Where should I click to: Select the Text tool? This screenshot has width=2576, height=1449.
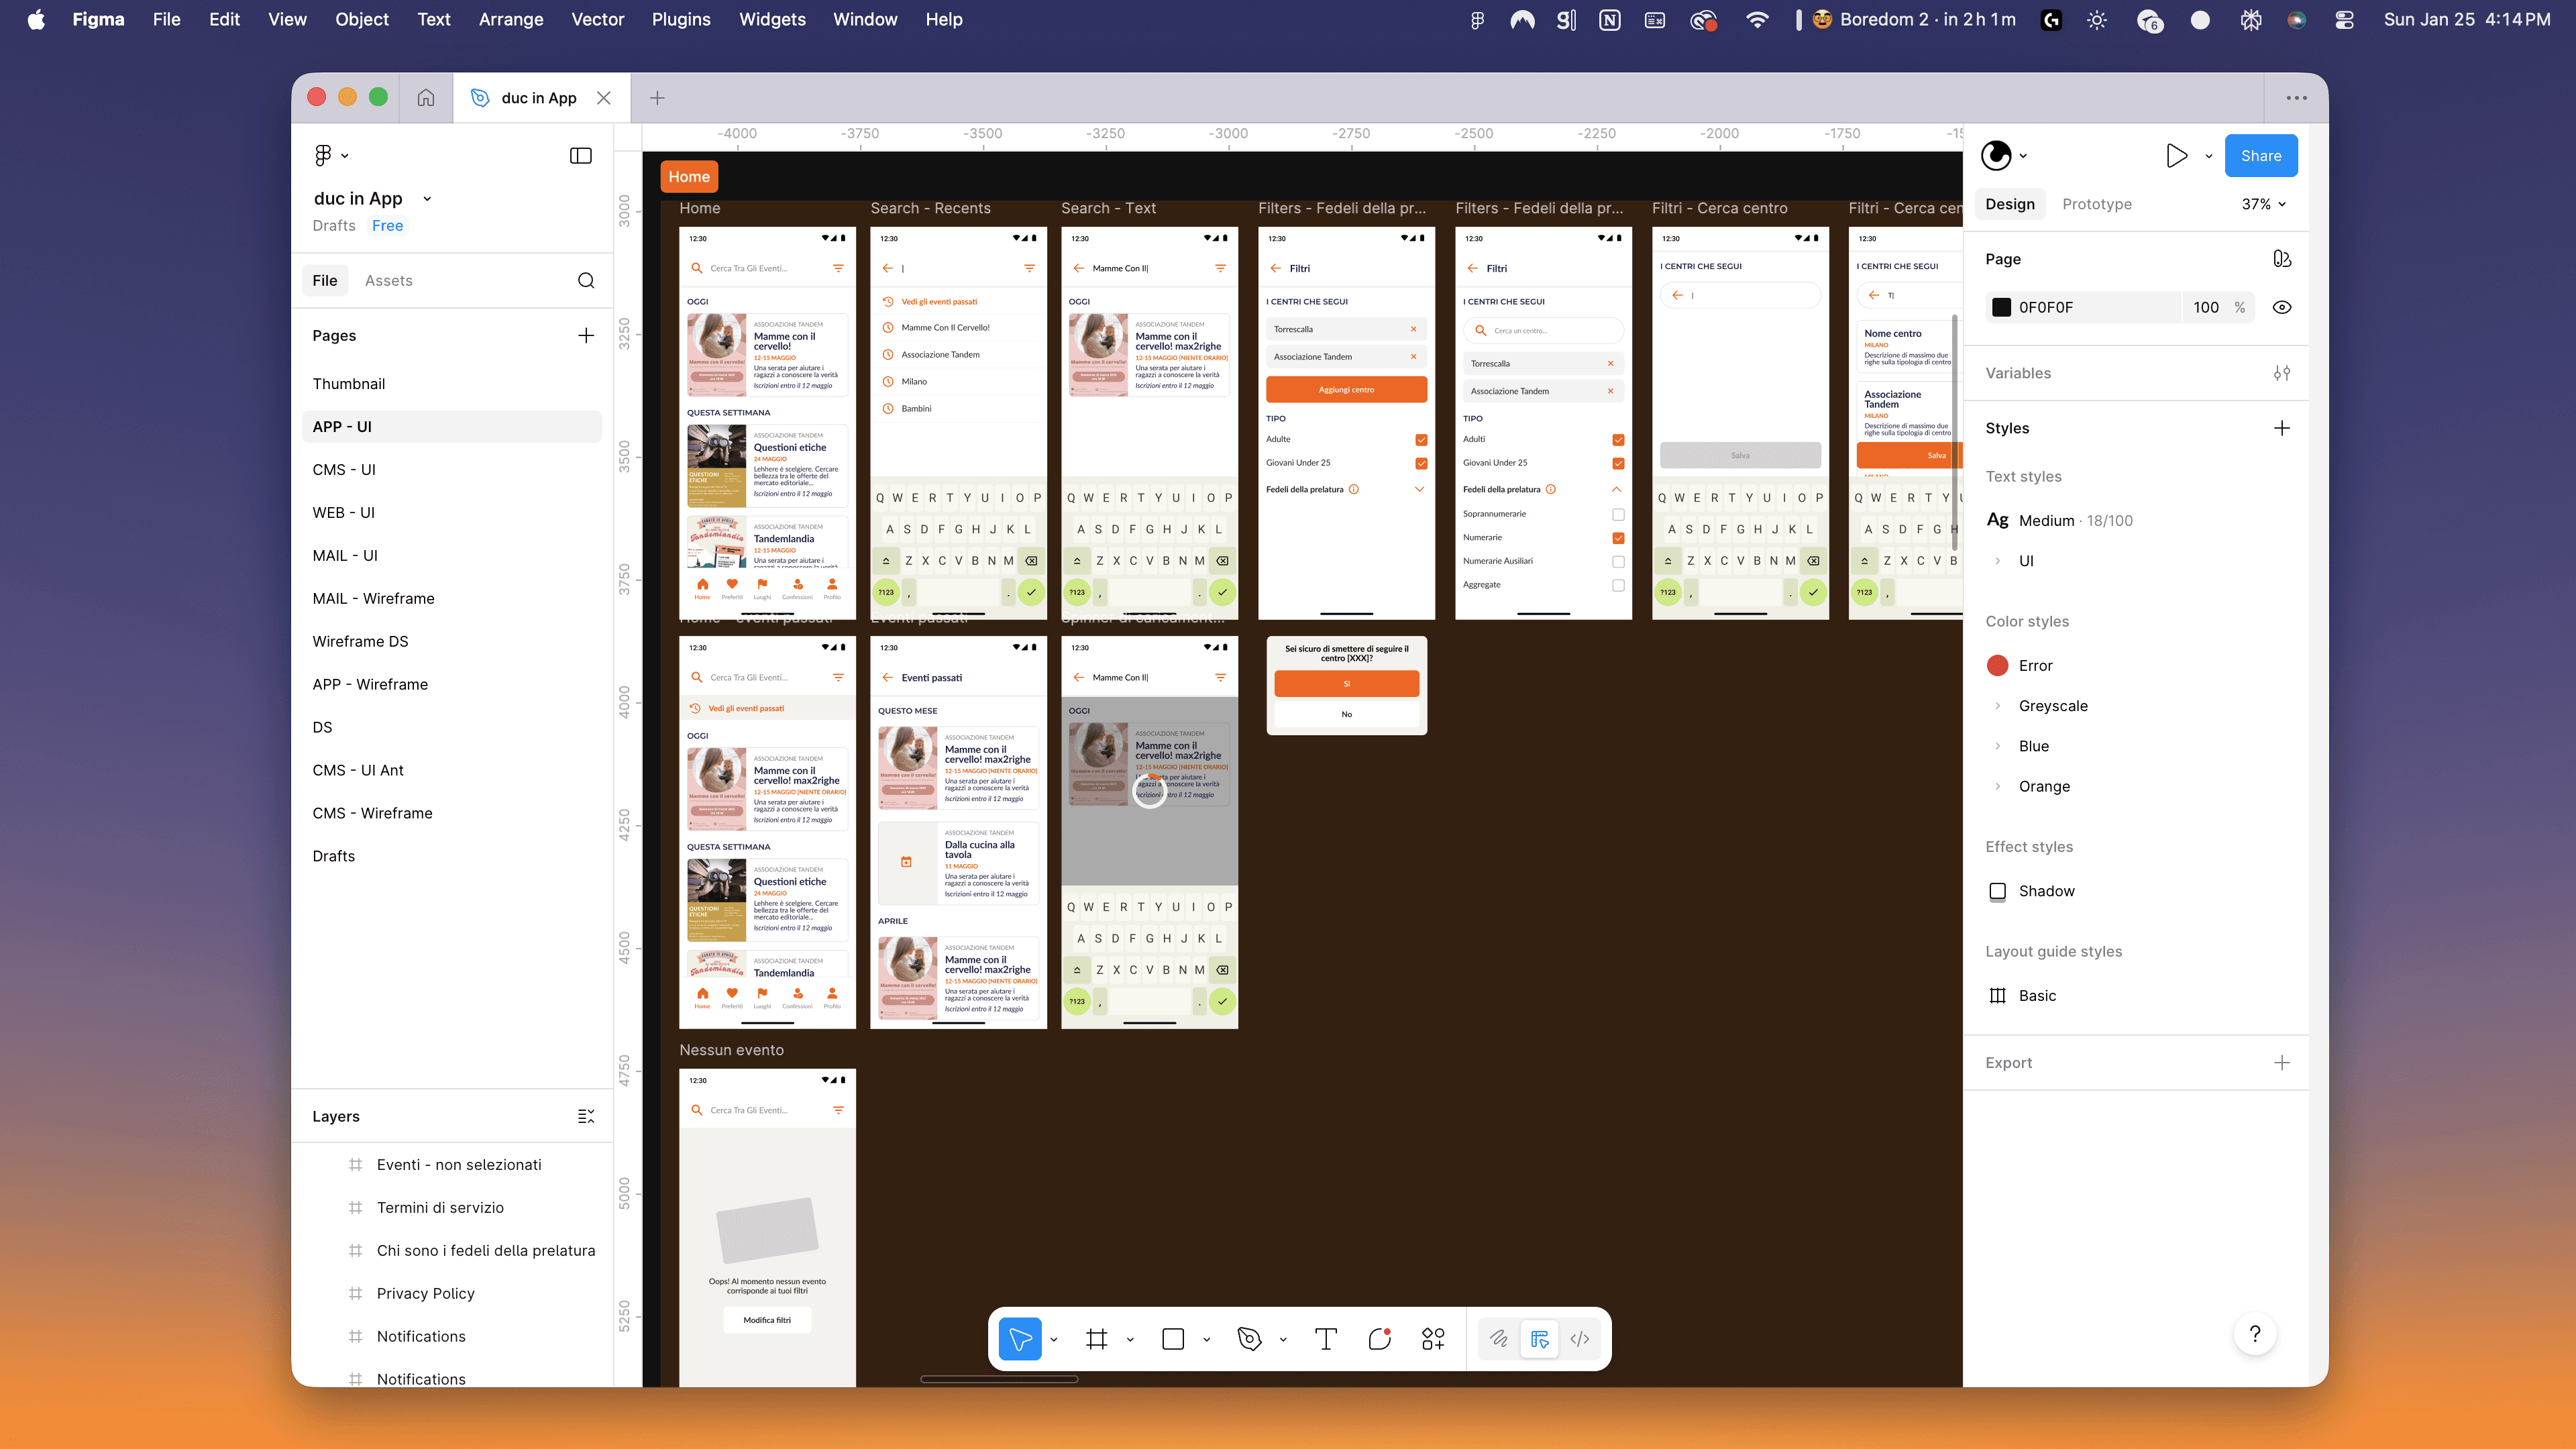coord(1326,1339)
